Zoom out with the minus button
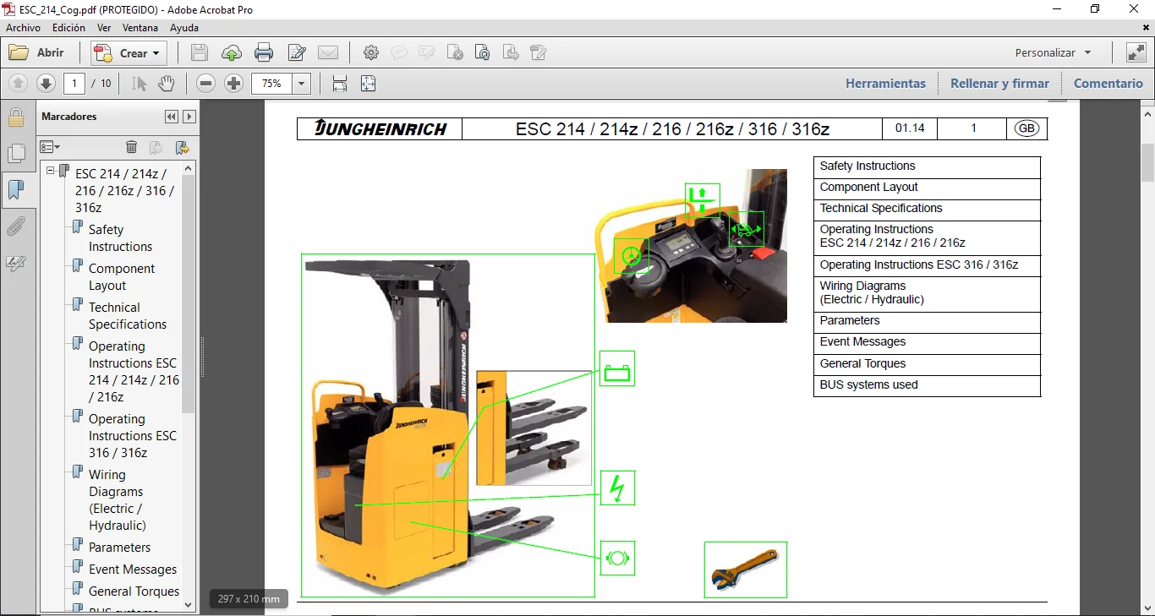The height and width of the screenshot is (616, 1155). pos(206,84)
